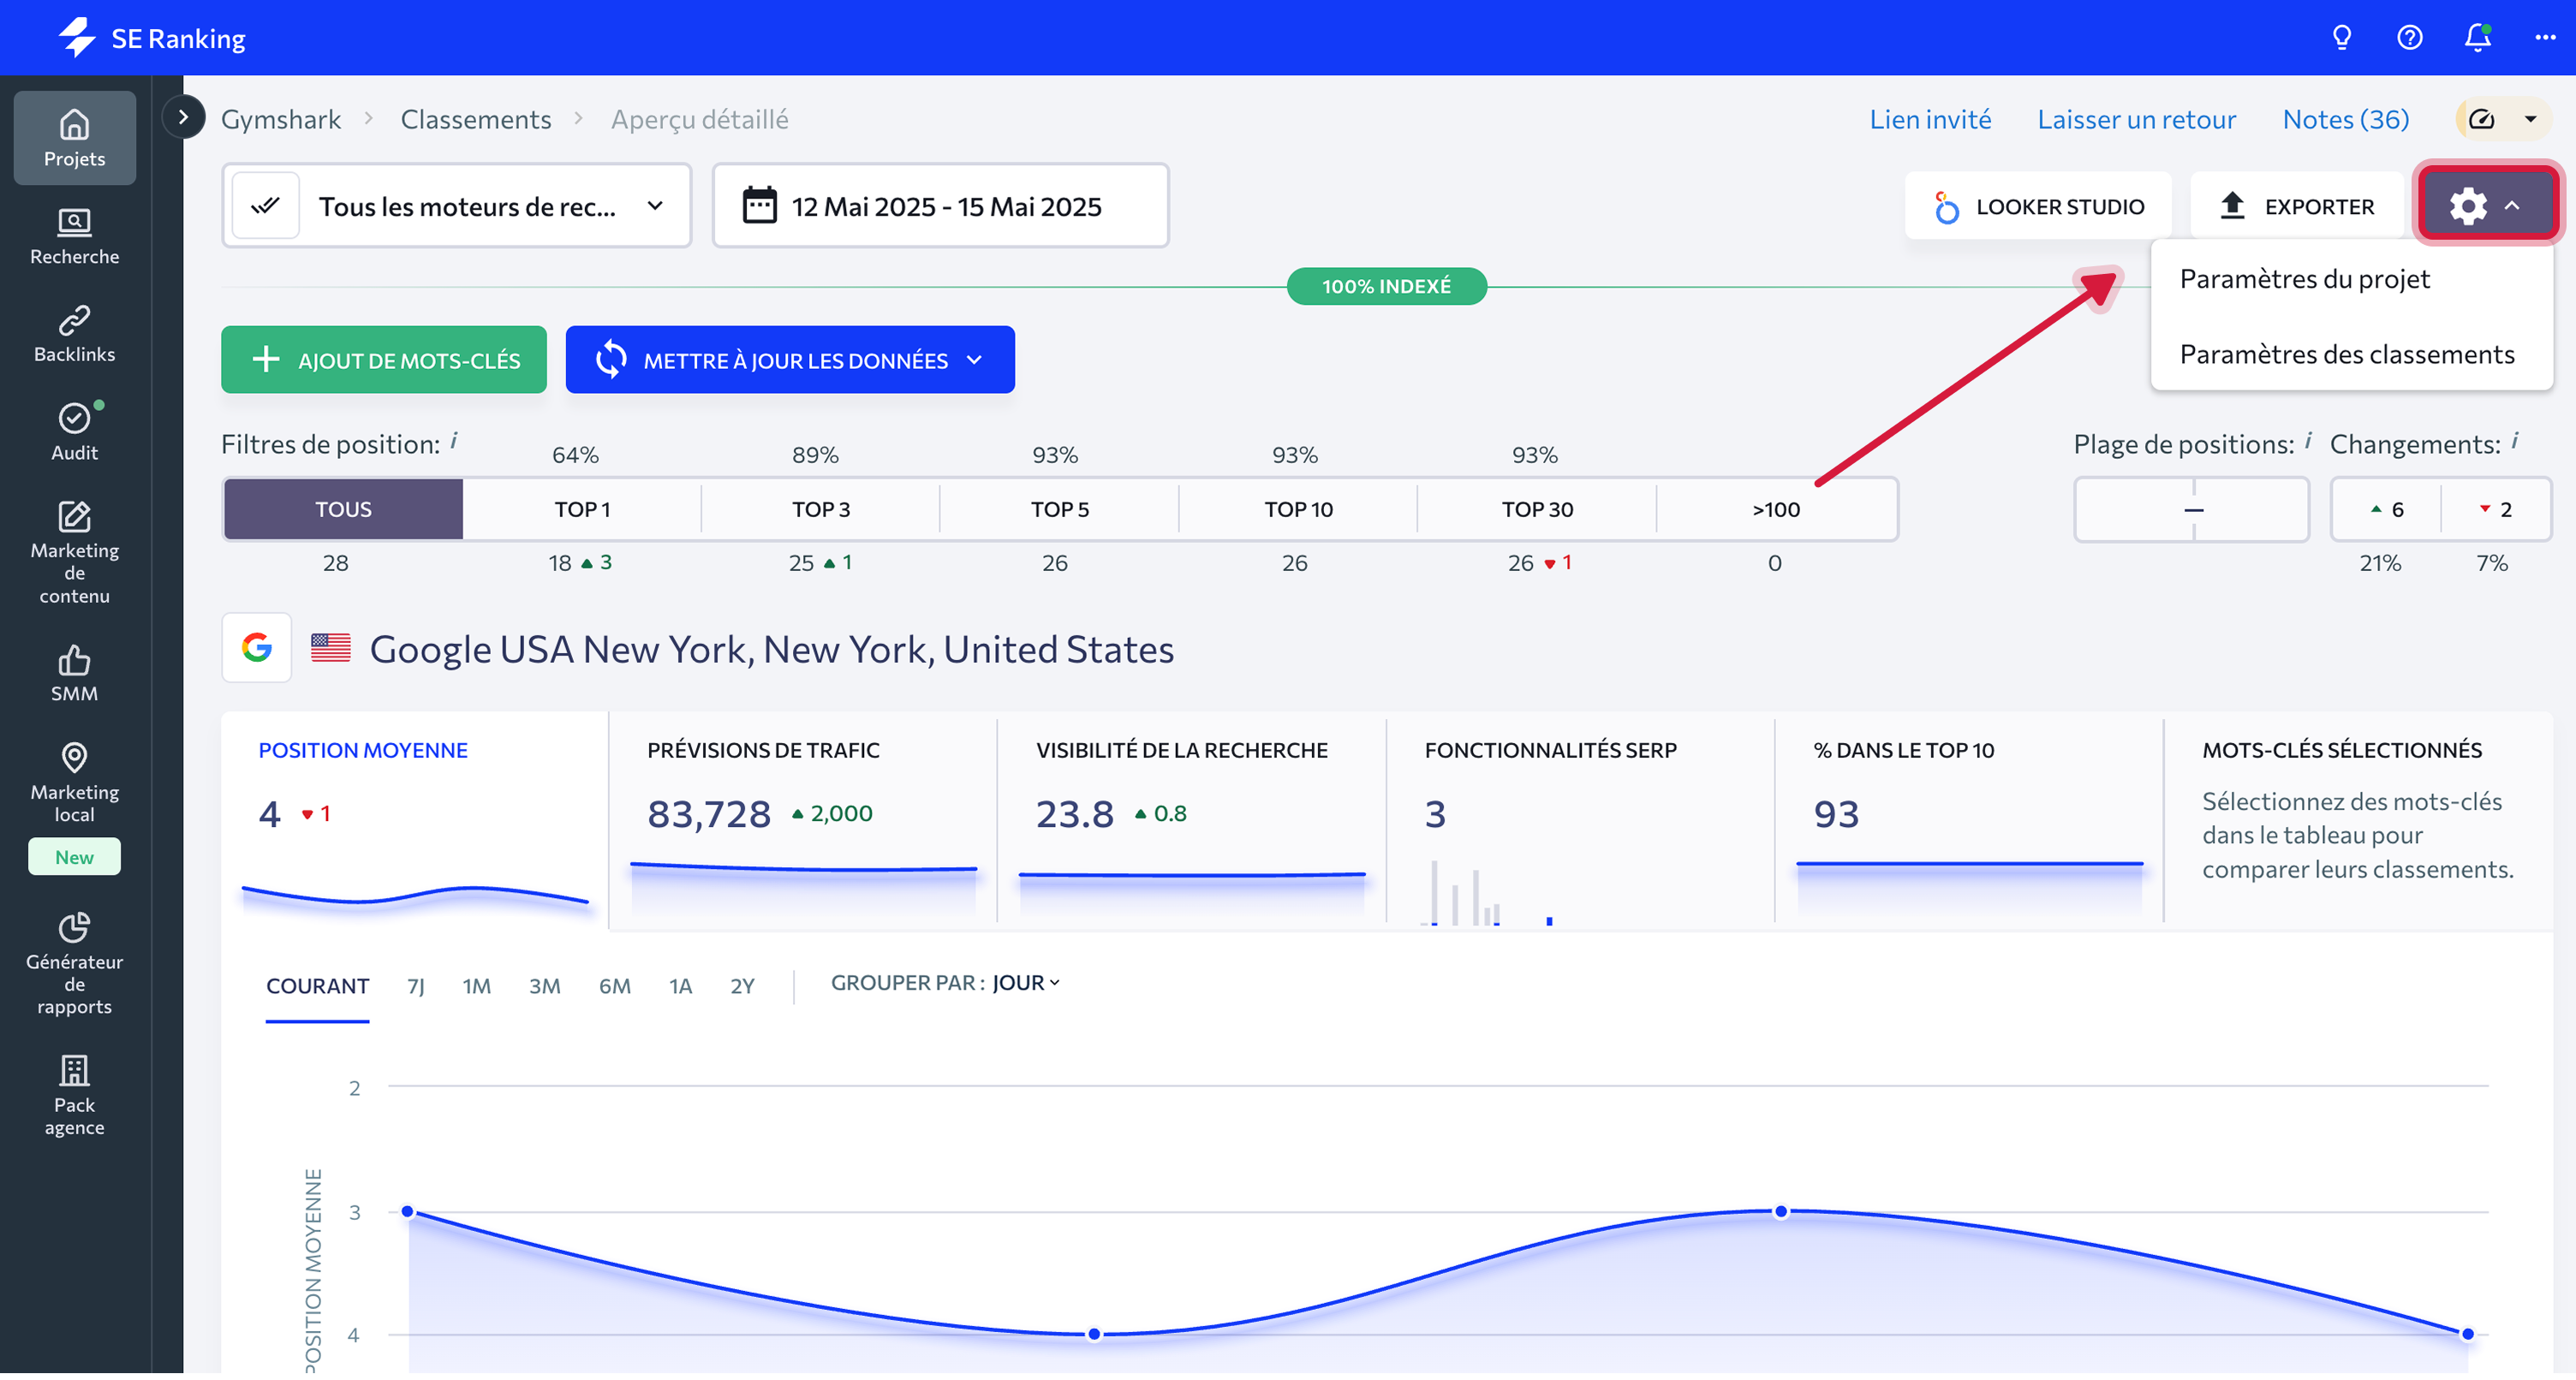Click the Exporter button
Image resolution: width=2576 pixels, height=1380 pixels.
tap(2296, 206)
